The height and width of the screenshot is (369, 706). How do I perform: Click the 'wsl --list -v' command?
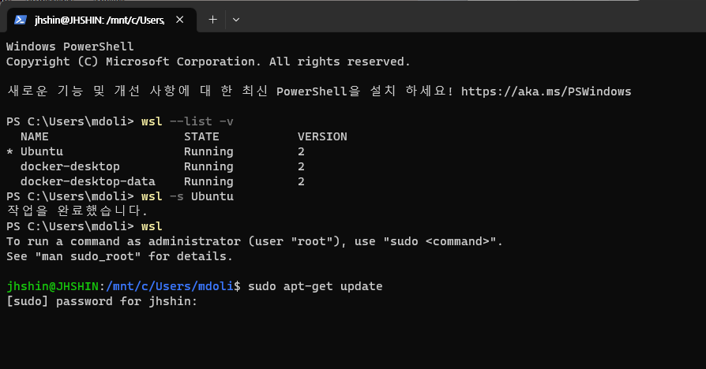187,121
